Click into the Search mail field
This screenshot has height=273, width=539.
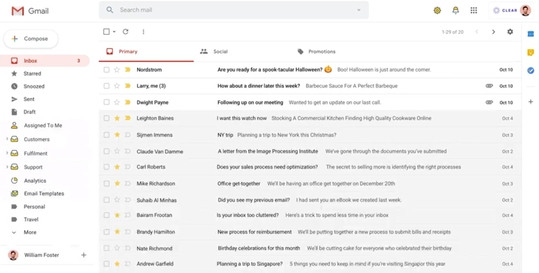[232, 10]
